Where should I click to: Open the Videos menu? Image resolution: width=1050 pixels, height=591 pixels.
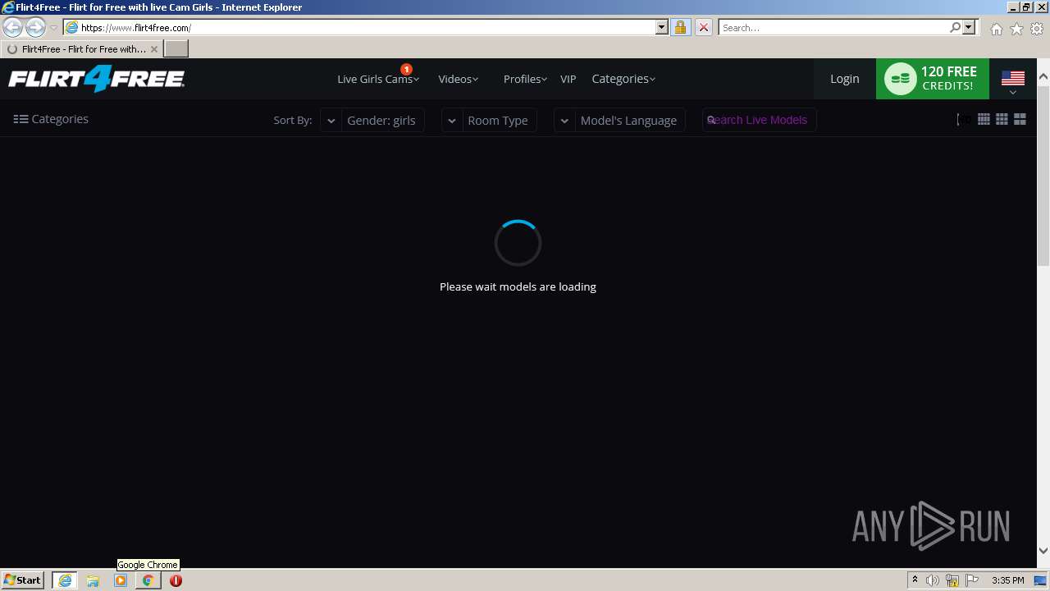coord(458,79)
